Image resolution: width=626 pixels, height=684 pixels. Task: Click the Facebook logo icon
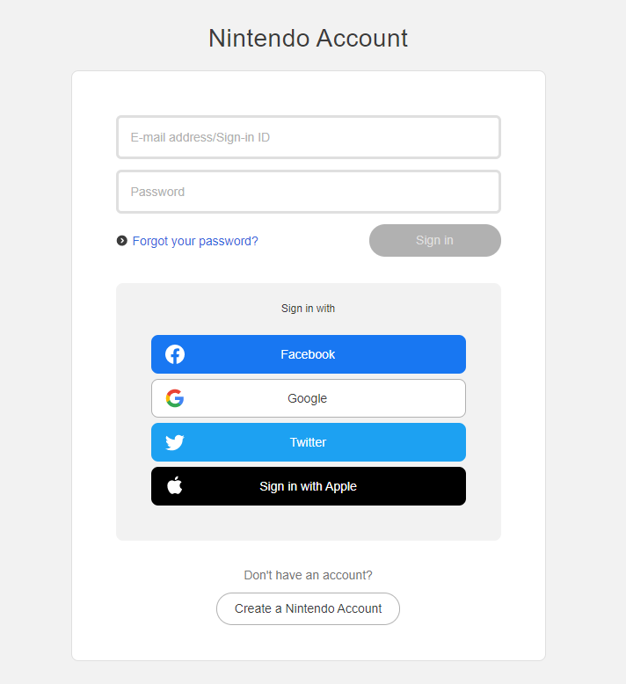tap(175, 354)
